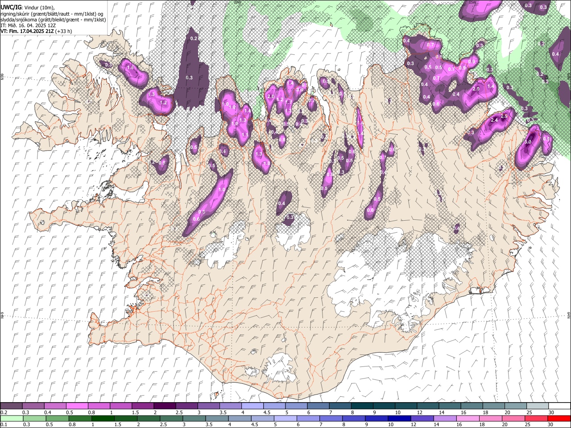The height and width of the screenshot is (428, 571).
Task: Pick the violet 14–16 swatch in blue-pink row
Action: pos(444,419)
